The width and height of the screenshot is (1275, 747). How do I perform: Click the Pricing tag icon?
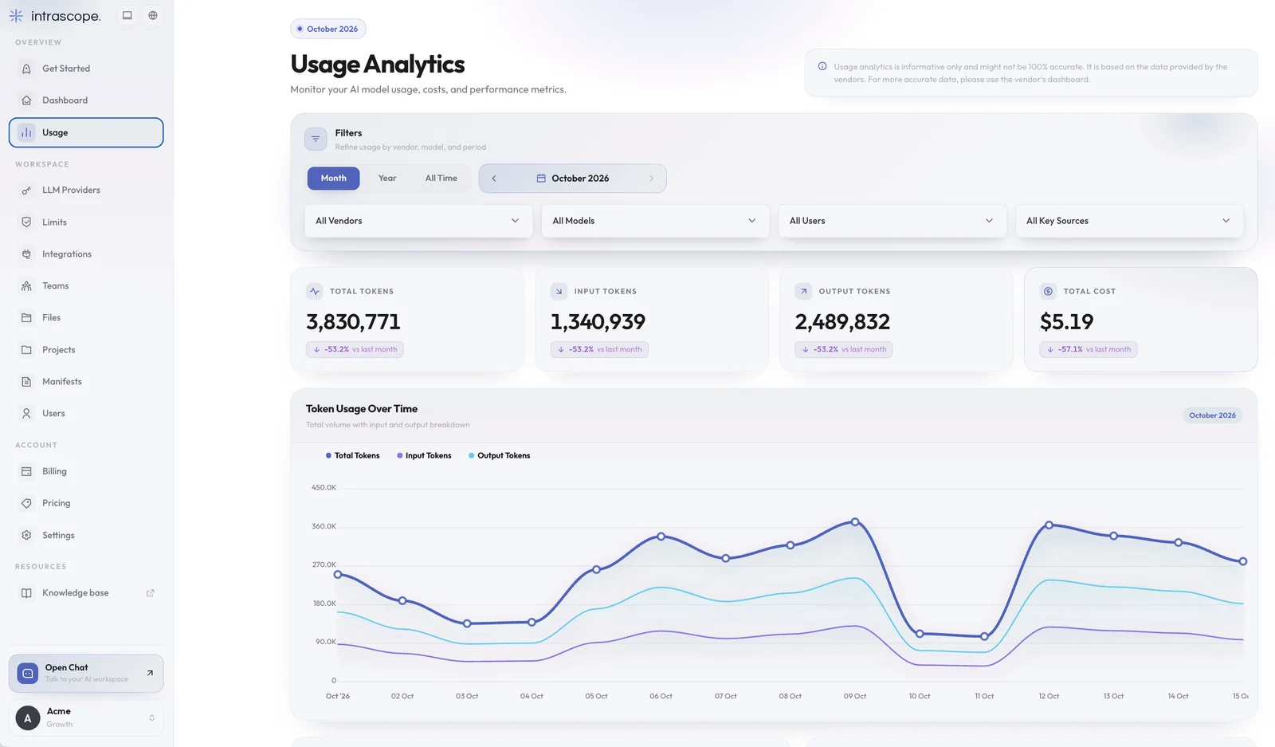coord(26,503)
